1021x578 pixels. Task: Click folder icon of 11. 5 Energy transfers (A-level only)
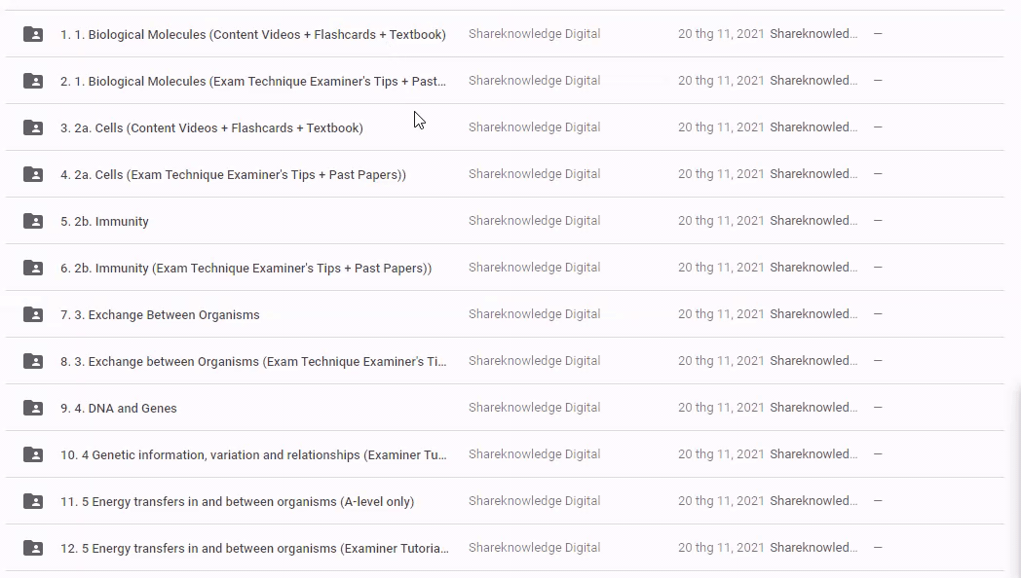(33, 501)
